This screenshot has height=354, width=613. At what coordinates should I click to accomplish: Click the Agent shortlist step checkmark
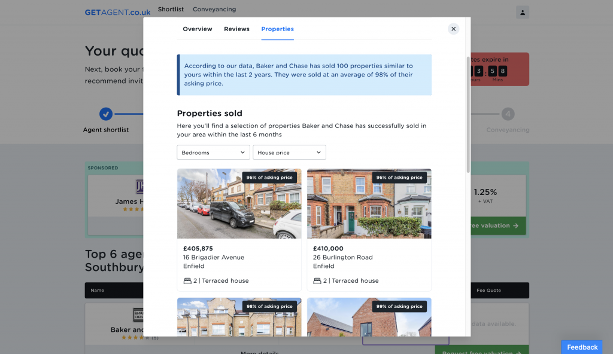click(x=106, y=114)
